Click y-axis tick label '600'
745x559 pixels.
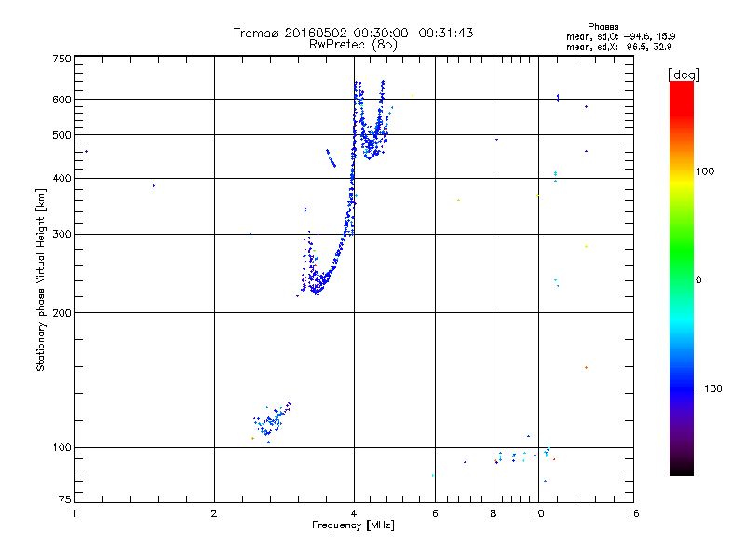pyautogui.click(x=61, y=100)
